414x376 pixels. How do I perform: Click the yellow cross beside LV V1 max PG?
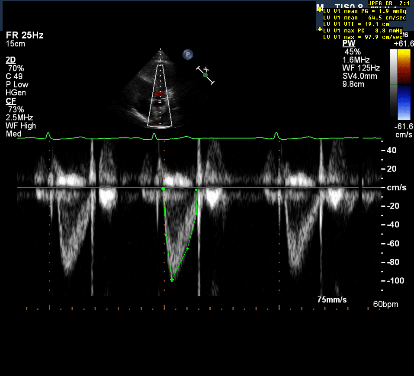pyautogui.click(x=320, y=29)
